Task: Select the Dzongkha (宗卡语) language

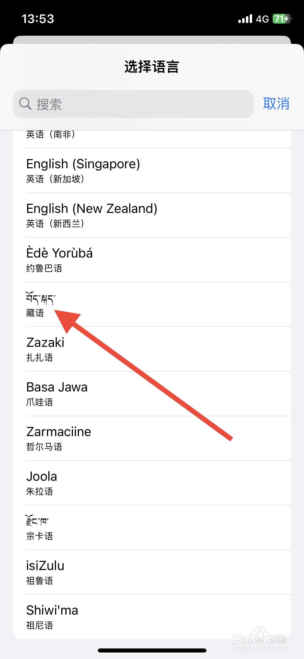Action: click(x=151, y=528)
